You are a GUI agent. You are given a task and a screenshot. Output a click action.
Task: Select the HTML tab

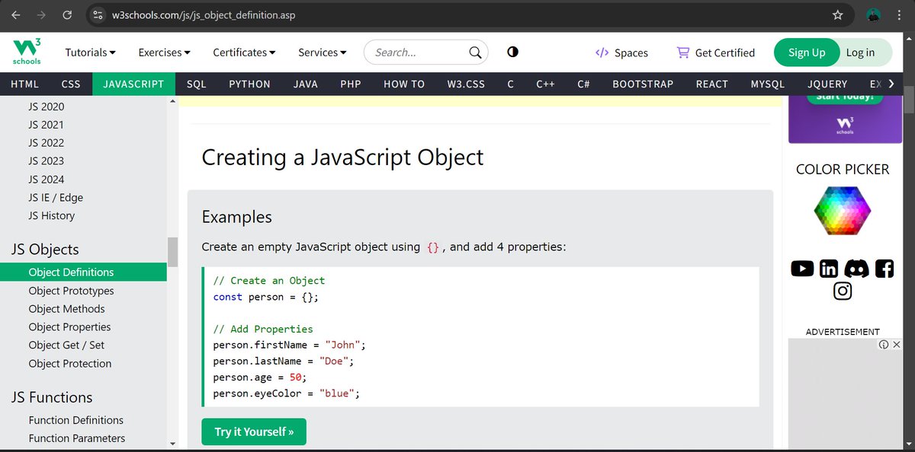point(25,84)
